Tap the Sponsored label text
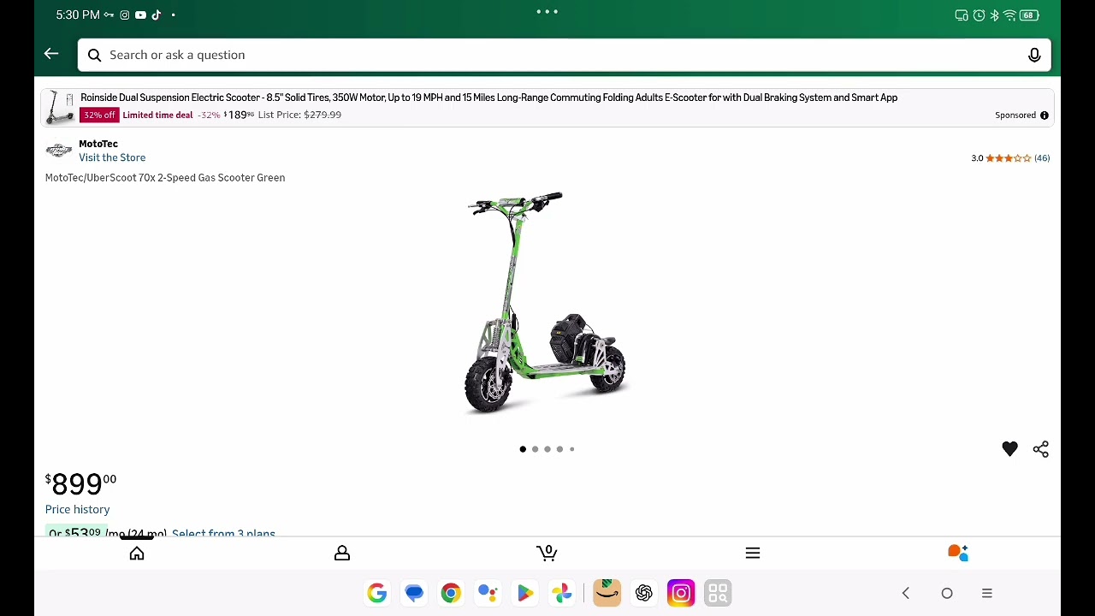The width and height of the screenshot is (1095, 616). [1015, 115]
